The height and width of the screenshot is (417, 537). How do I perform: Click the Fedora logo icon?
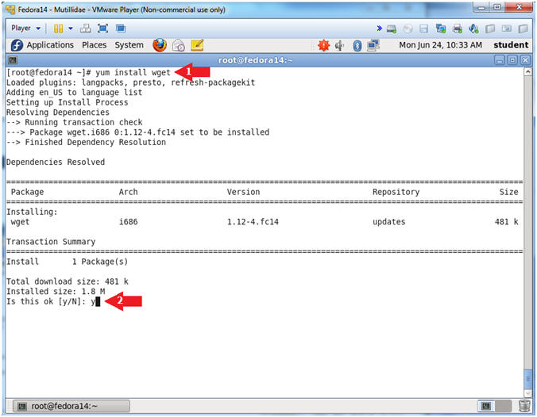coord(17,45)
